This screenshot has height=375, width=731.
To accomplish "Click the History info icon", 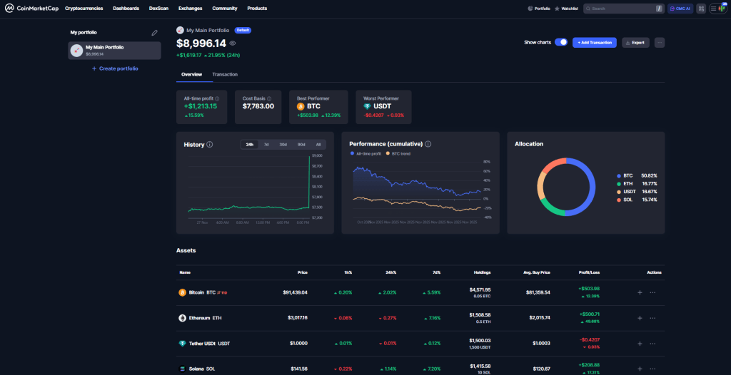I will pos(210,145).
